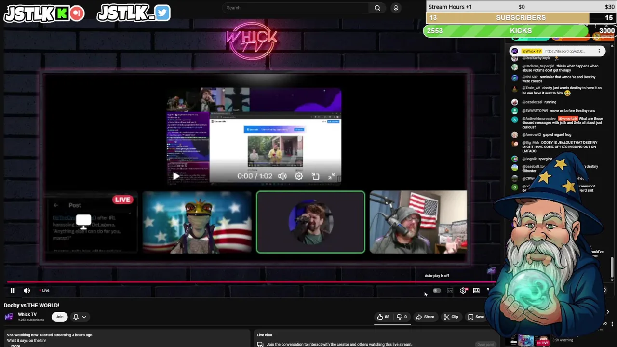Image resolution: width=617 pixels, height=347 pixels.
Task: Pause the live stream playback
Action: pyautogui.click(x=13, y=290)
